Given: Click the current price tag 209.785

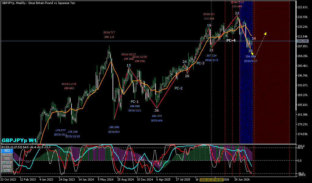Looking at the screenshot, I should [303, 41].
